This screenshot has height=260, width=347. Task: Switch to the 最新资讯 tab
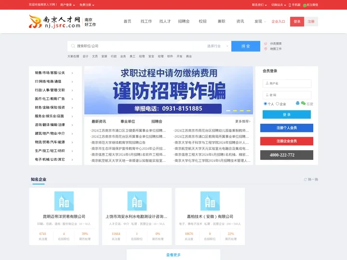coord(99,121)
